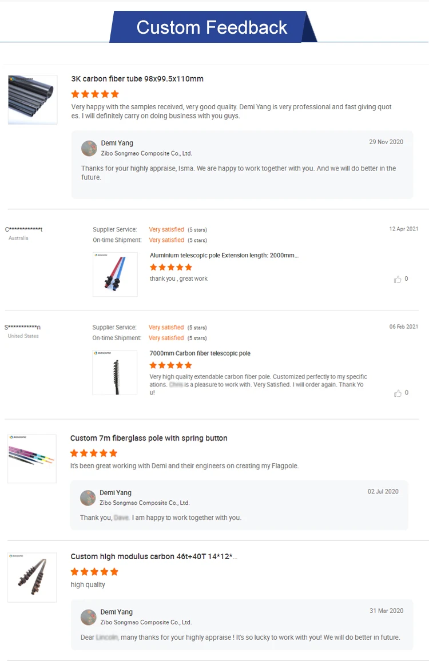Image resolution: width=429 pixels, height=665 pixels.
Task: Open Aluminium telescopic pole product thumbnail
Action: [115, 274]
